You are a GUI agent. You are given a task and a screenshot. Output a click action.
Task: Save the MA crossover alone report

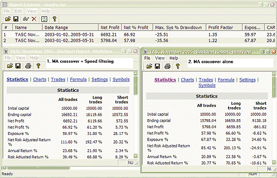[157, 66]
